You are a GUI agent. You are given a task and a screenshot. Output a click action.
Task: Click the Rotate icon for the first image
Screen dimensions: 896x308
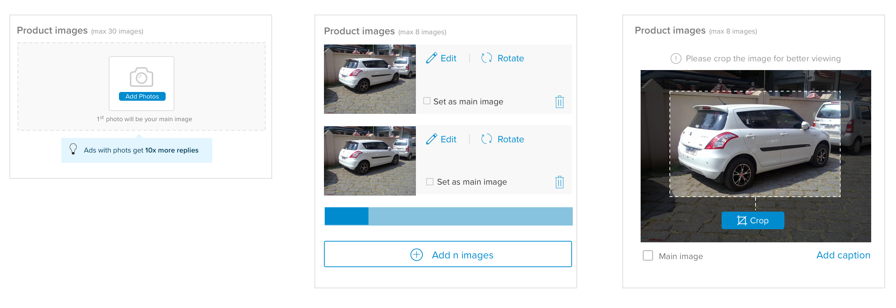point(486,58)
